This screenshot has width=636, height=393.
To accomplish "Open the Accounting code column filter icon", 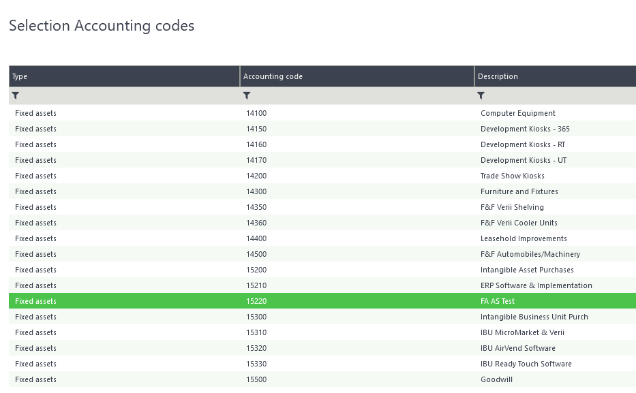I will 247,96.
